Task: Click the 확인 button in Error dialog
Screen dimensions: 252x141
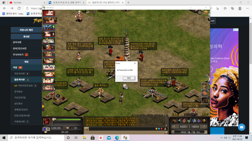Action: point(129,78)
